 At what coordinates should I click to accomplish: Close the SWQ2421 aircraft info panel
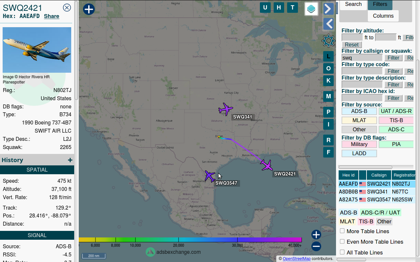pos(67,8)
